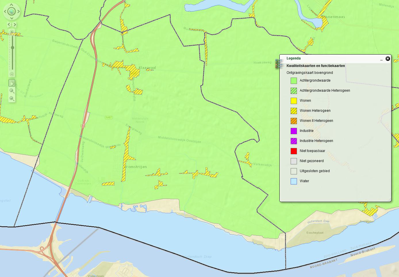
Task: Click the Middelsluissedijk Oostzijde road label
Action: 179,140
